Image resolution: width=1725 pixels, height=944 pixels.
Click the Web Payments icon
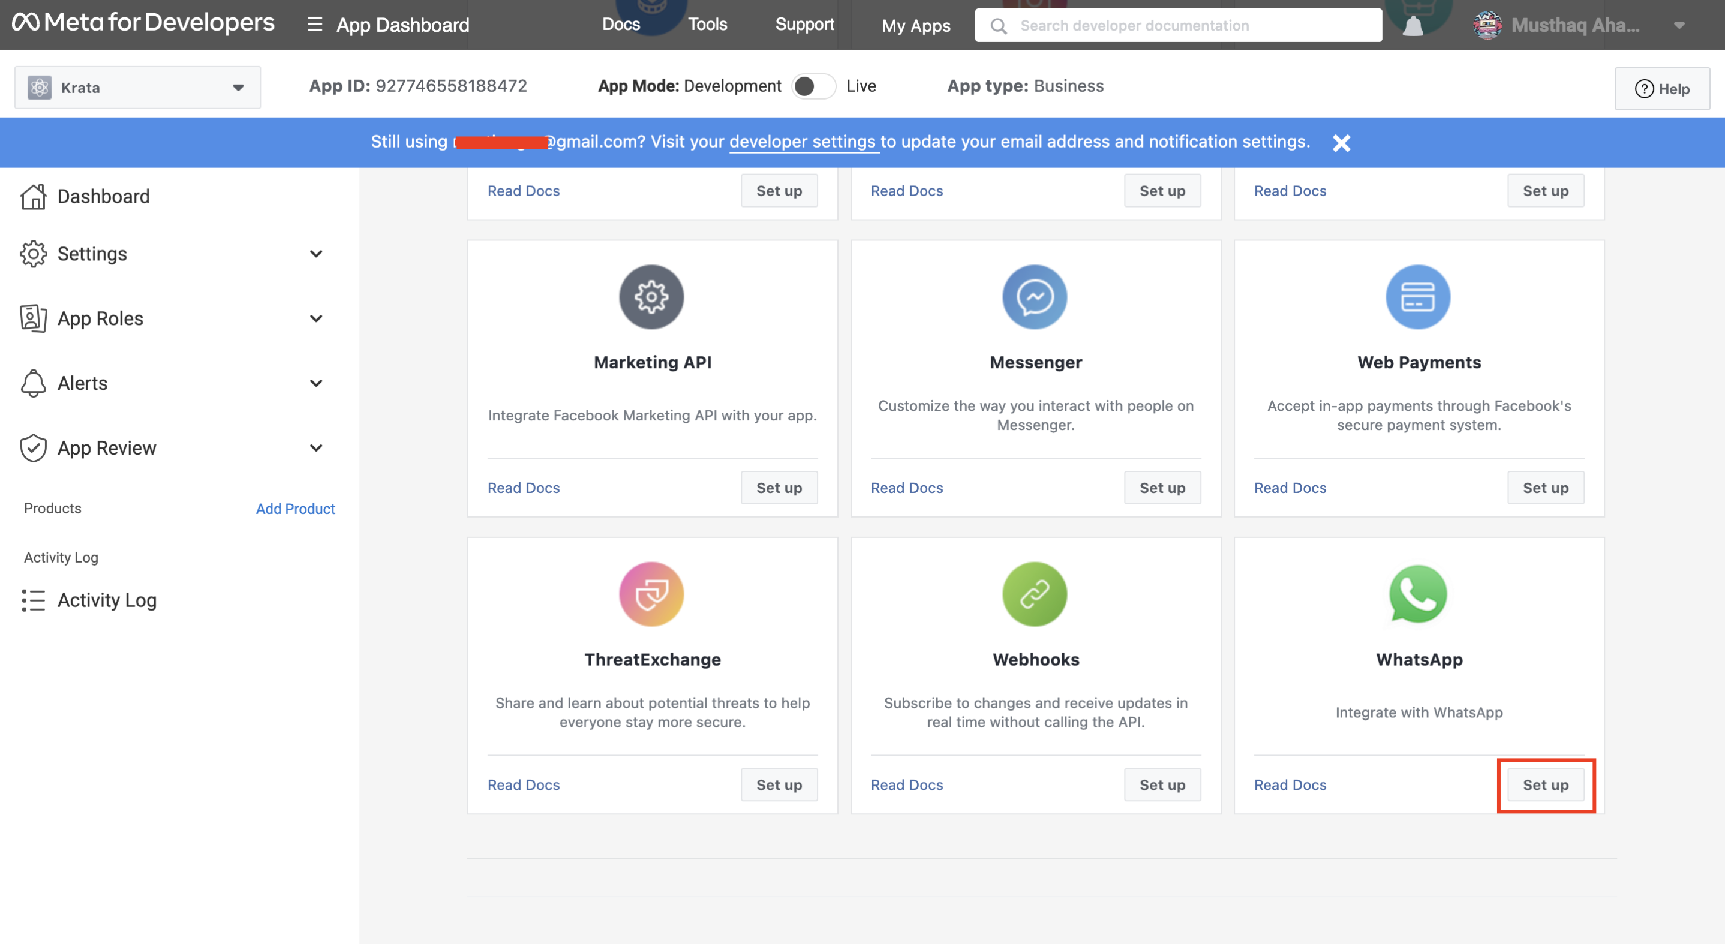(x=1418, y=296)
